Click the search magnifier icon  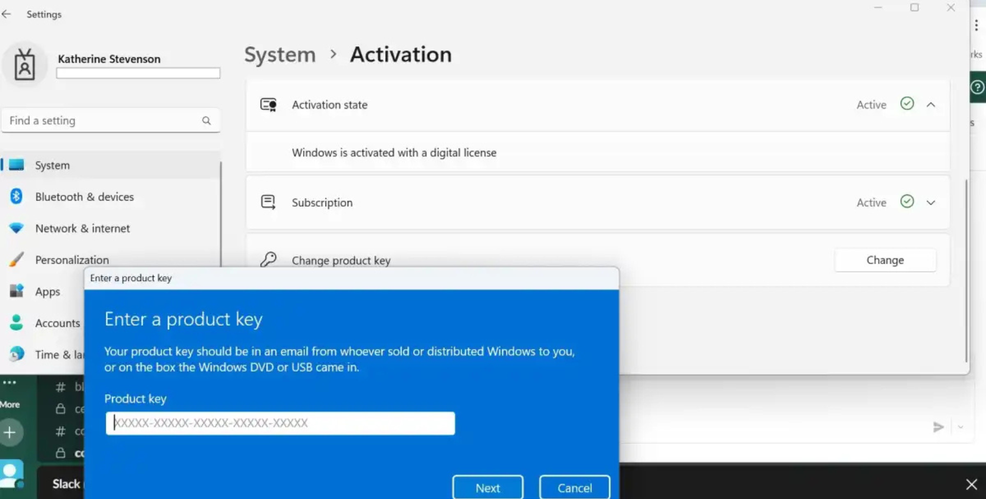click(x=206, y=121)
